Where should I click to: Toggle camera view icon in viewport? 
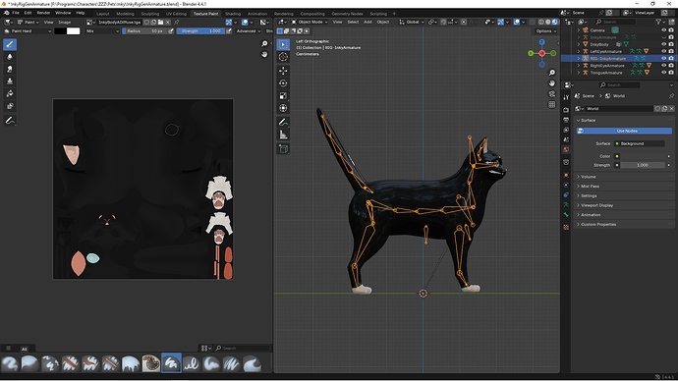552,93
